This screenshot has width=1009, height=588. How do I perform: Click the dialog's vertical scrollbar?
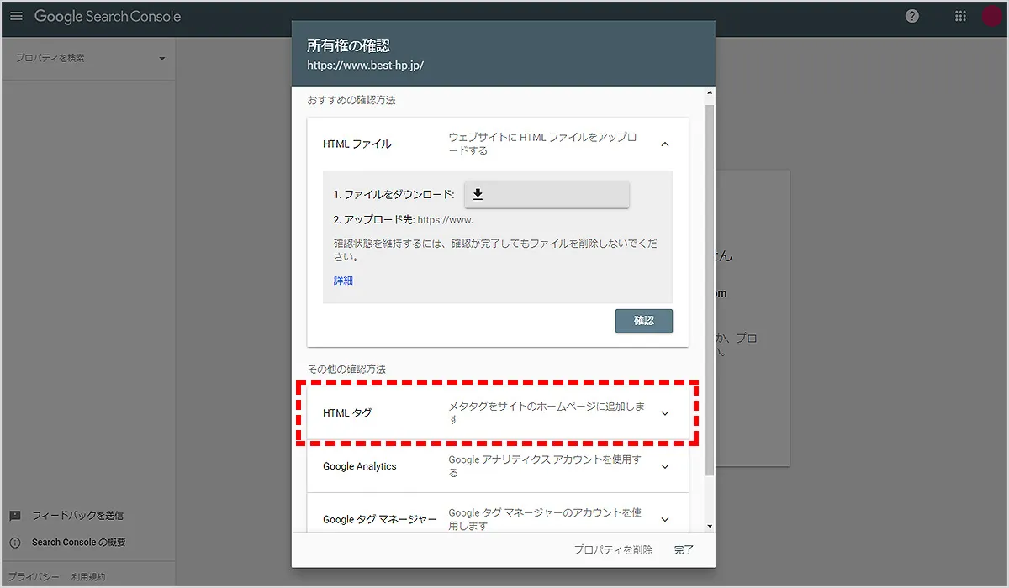coord(709,294)
